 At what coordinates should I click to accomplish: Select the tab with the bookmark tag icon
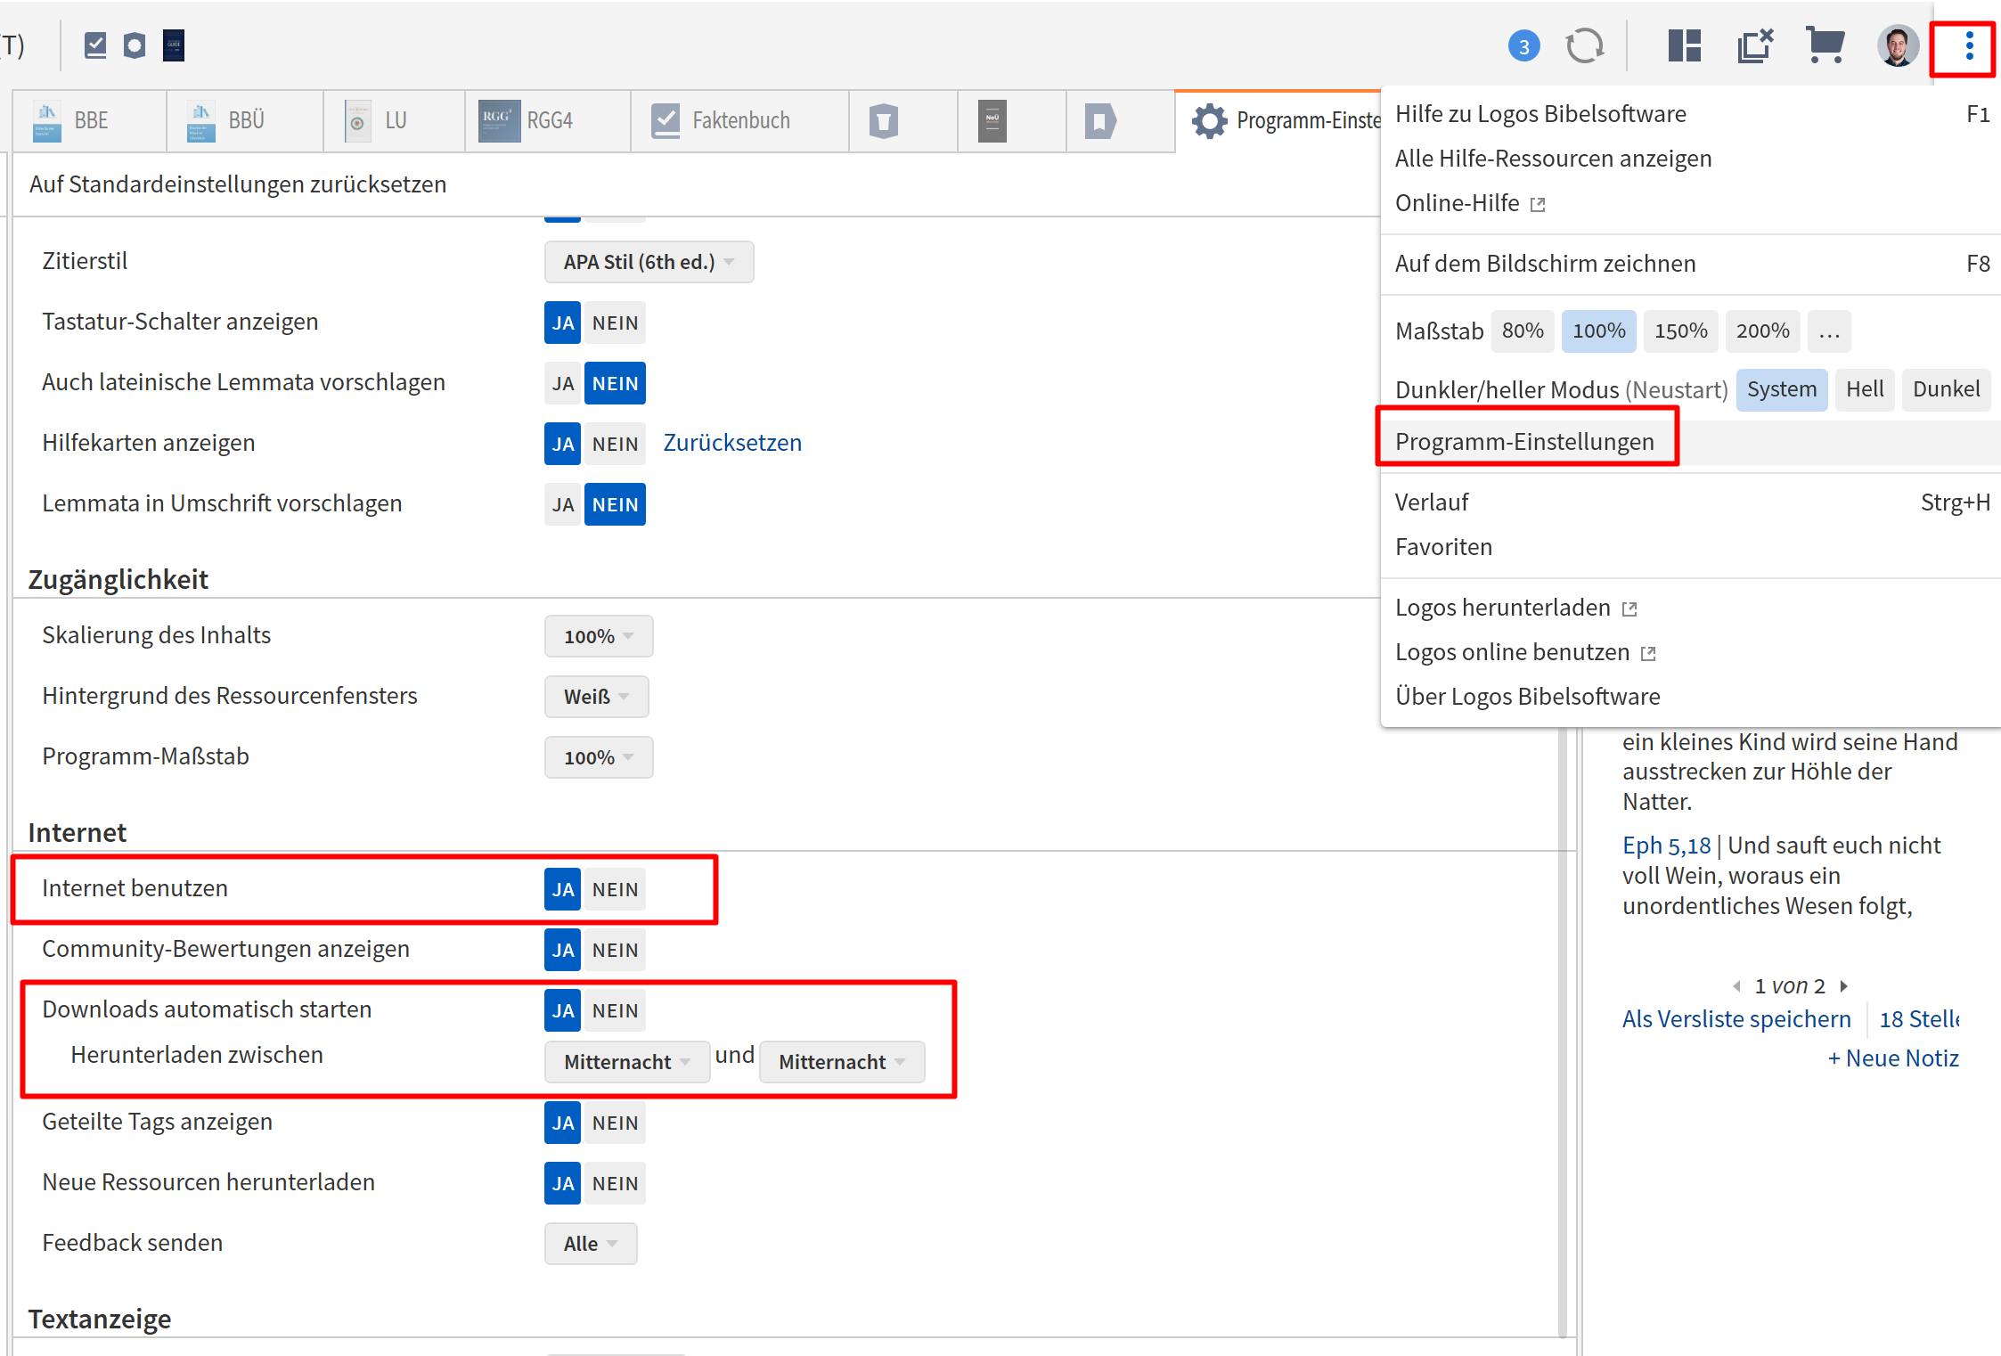point(1121,121)
